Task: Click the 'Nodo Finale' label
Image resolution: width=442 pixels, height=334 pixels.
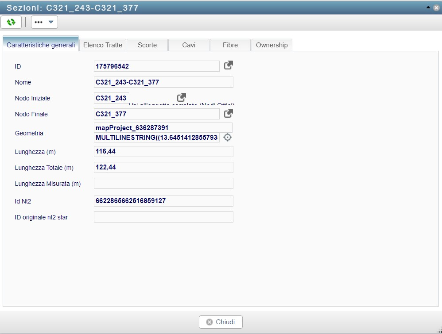Action: 31,114
